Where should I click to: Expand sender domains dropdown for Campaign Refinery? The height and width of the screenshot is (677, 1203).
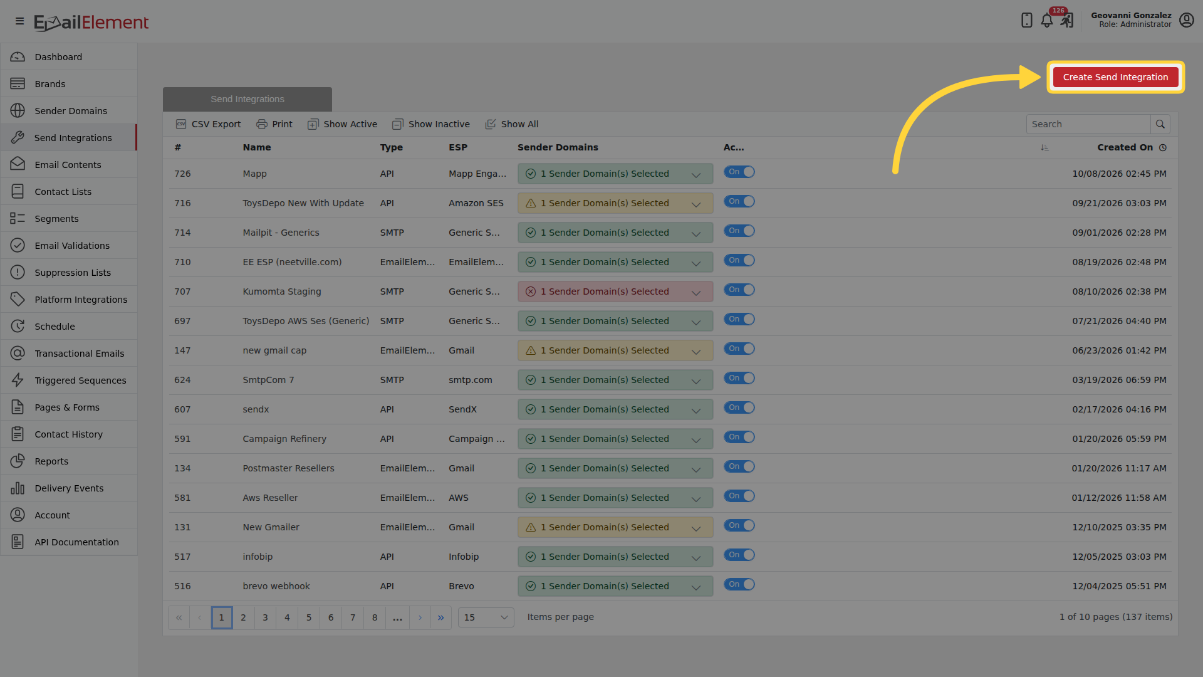tap(615, 439)
